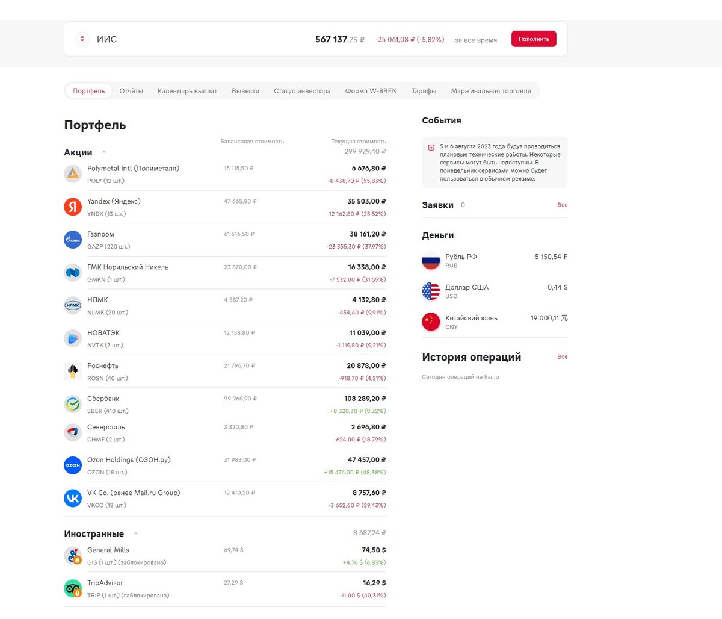Image resolution: width=722 pixels, height=619 pixels.
Task: Click the Текущая стоимость column header
Action: point(359,142)
